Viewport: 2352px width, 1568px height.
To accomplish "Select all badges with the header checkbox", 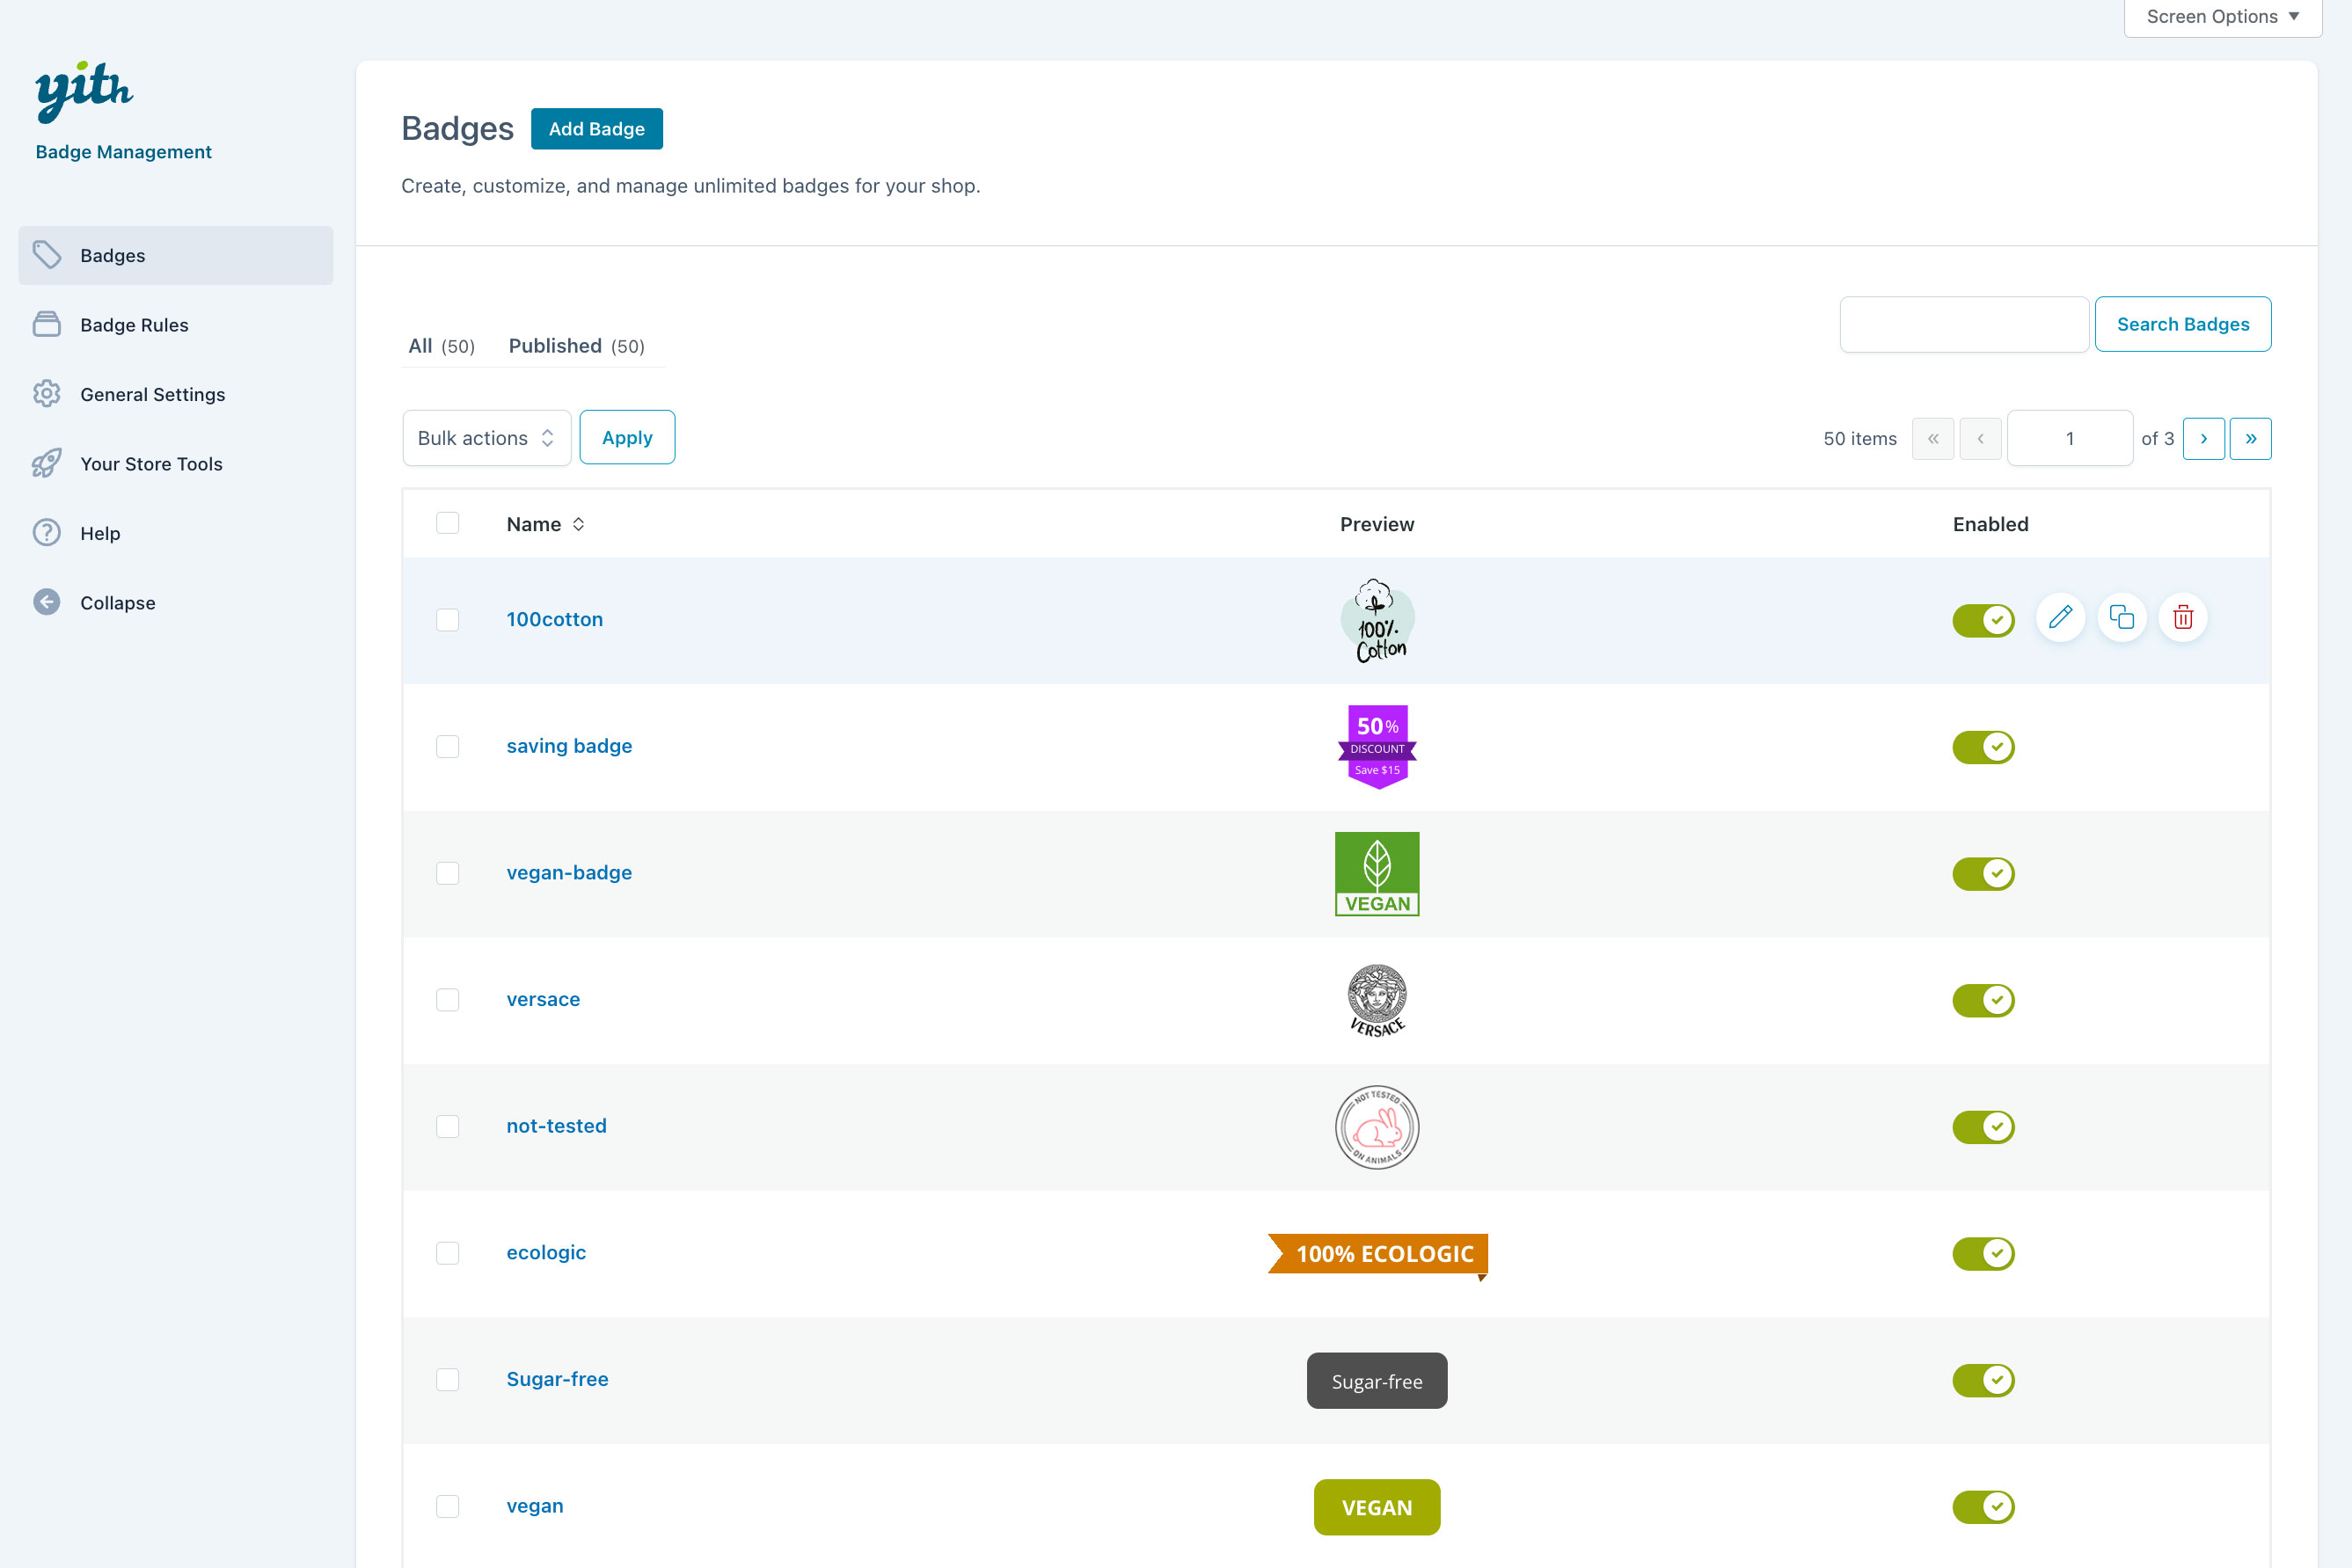I will [x=448, y=523].
